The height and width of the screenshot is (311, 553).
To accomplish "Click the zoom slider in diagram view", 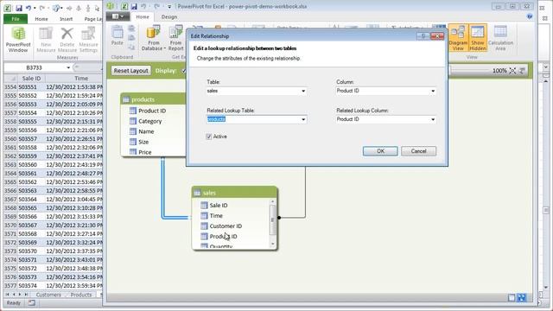I will click(x=469, y=71).
